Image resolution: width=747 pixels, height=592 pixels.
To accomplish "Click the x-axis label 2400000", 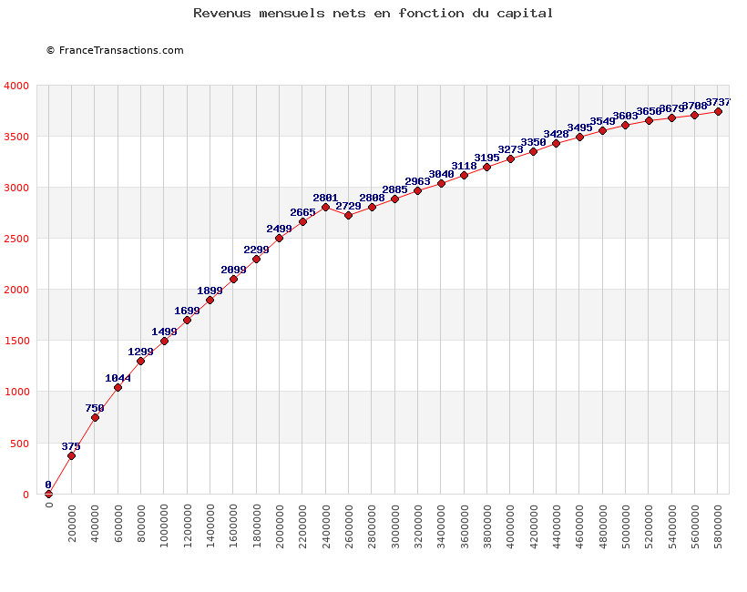I will click(326, 526).
